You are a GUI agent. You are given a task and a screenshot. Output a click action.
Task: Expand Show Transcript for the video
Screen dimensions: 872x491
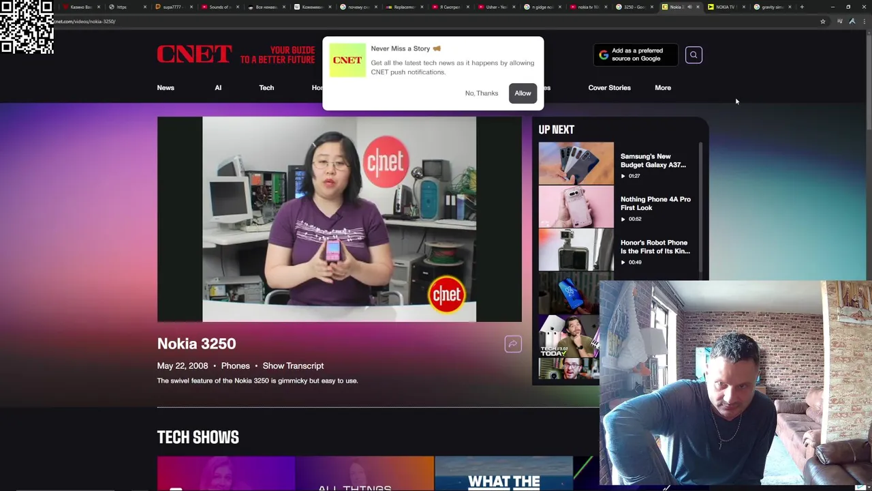coord(293,366)
